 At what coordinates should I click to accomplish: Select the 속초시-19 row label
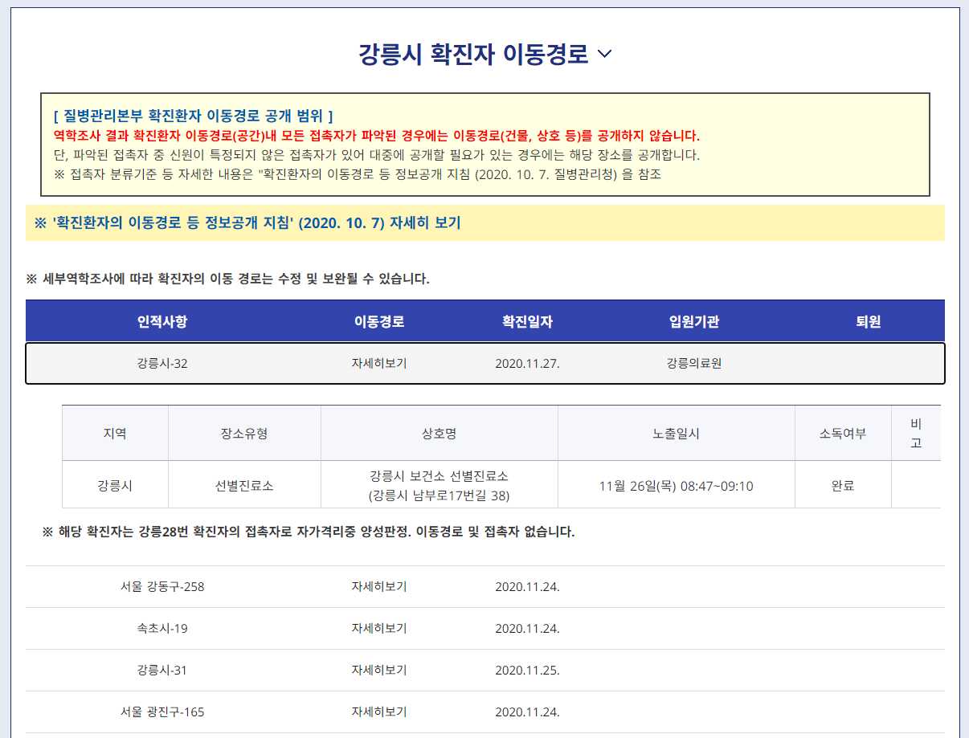tap(162, 628)
